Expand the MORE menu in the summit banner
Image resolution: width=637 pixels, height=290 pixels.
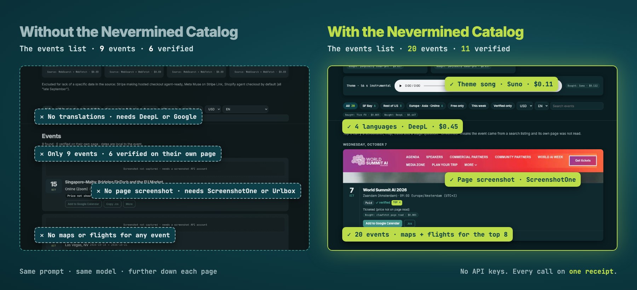pyautogui.click(x=471, y=165)
